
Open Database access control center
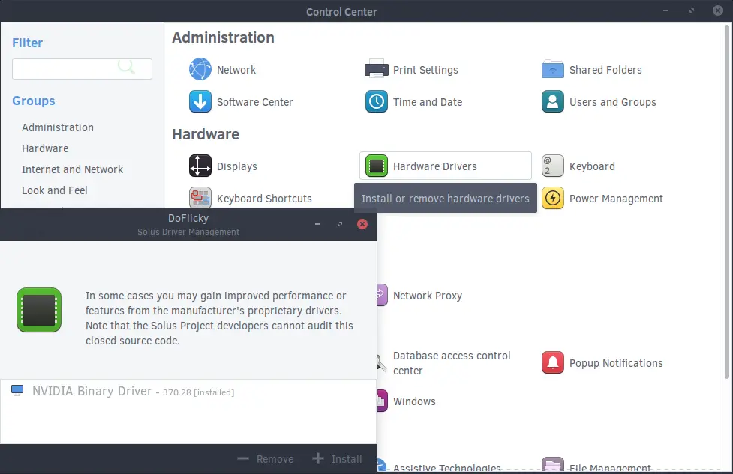click(443, 363)
